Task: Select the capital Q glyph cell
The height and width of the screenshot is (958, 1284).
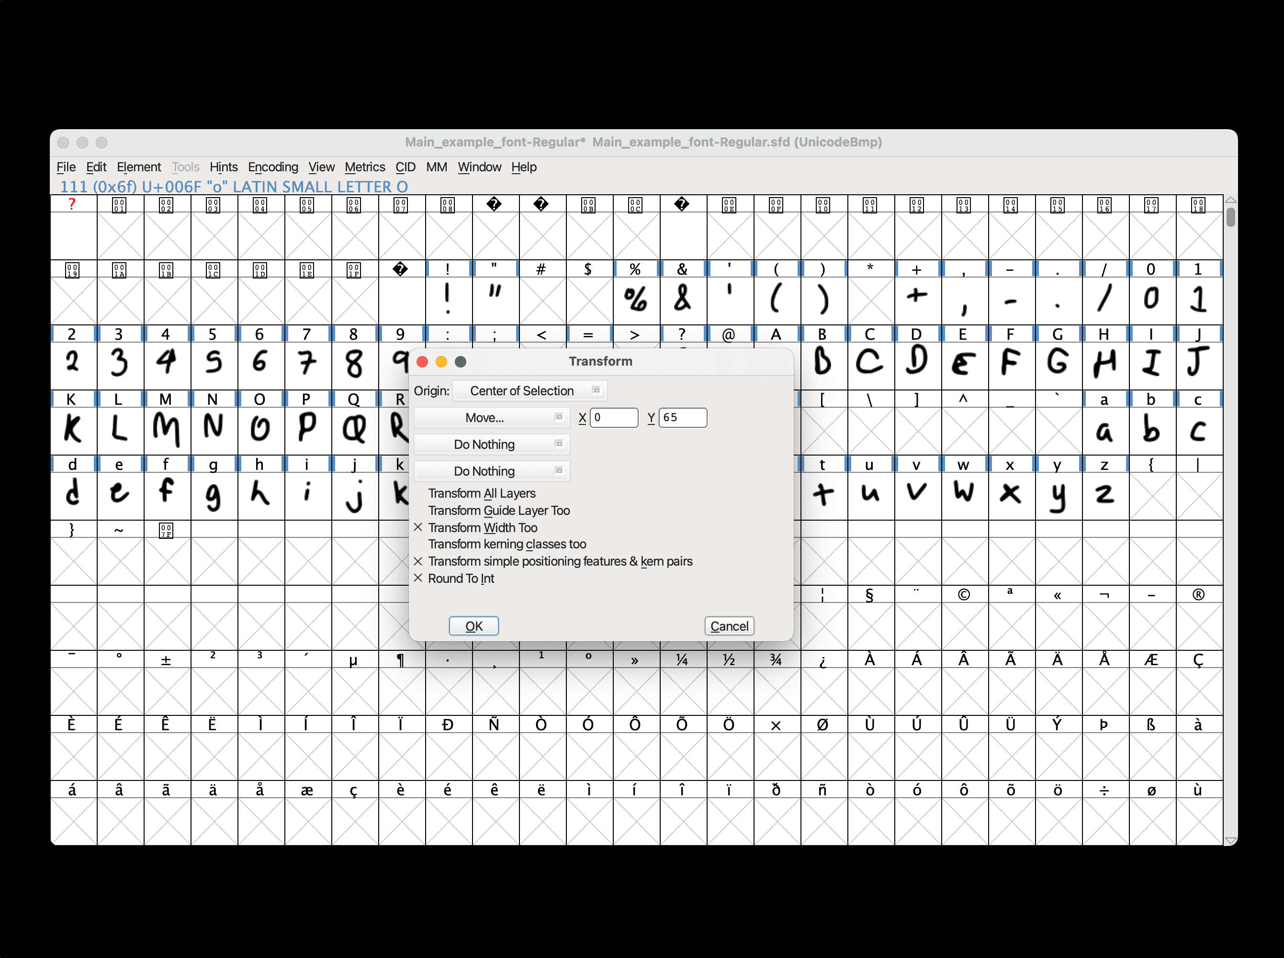Action: pos(354,430)
